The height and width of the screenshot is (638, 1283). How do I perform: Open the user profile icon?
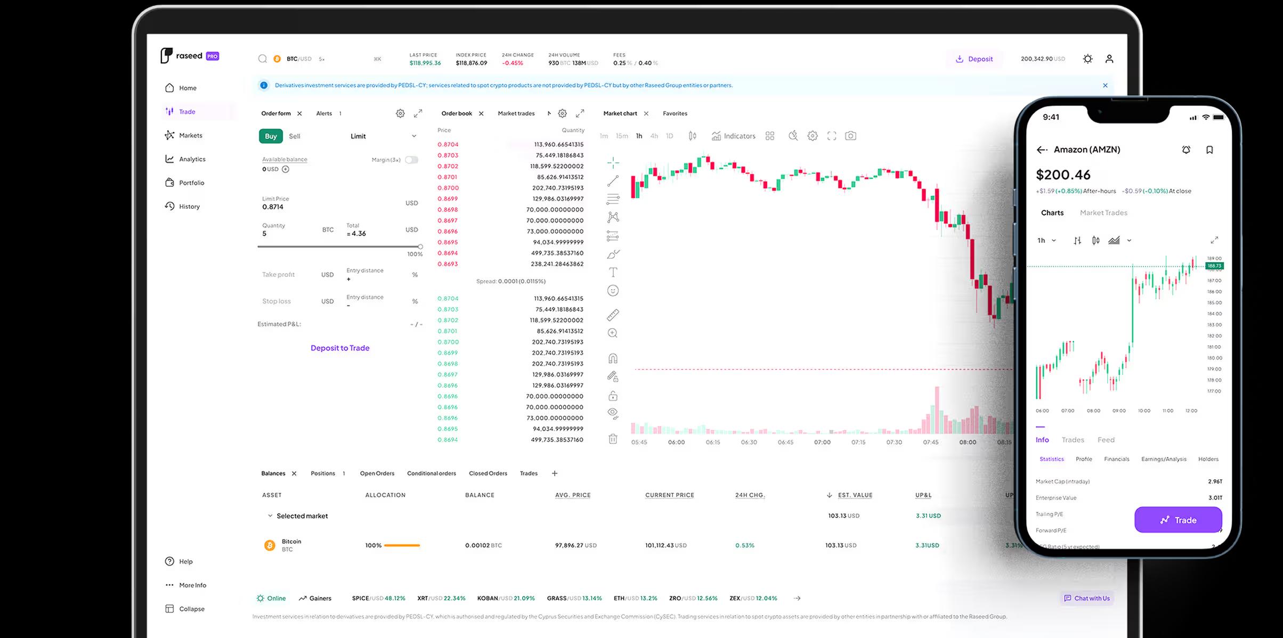pos(1109,59)
